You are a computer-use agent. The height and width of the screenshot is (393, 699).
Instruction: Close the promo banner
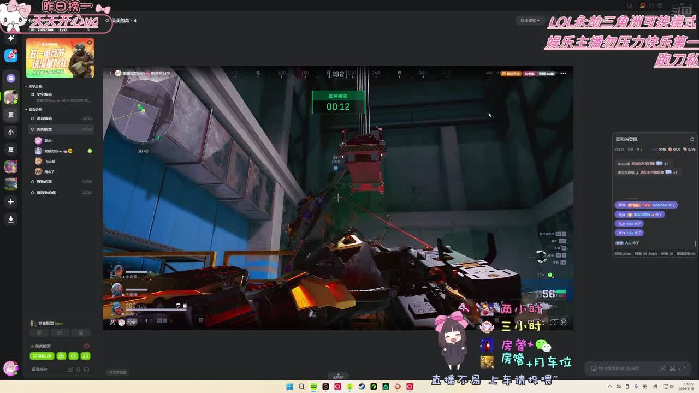[x=90, y=42]
